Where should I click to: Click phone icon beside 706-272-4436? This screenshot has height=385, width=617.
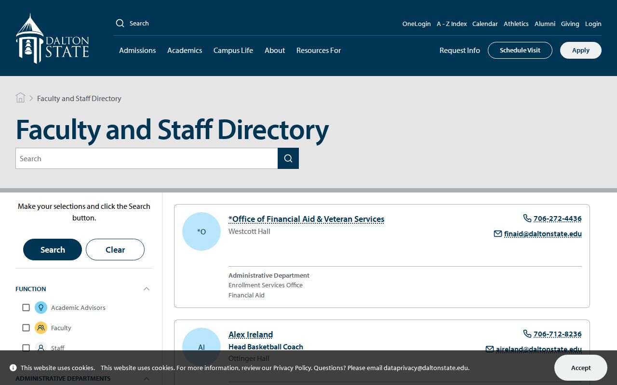click(527, 218)
